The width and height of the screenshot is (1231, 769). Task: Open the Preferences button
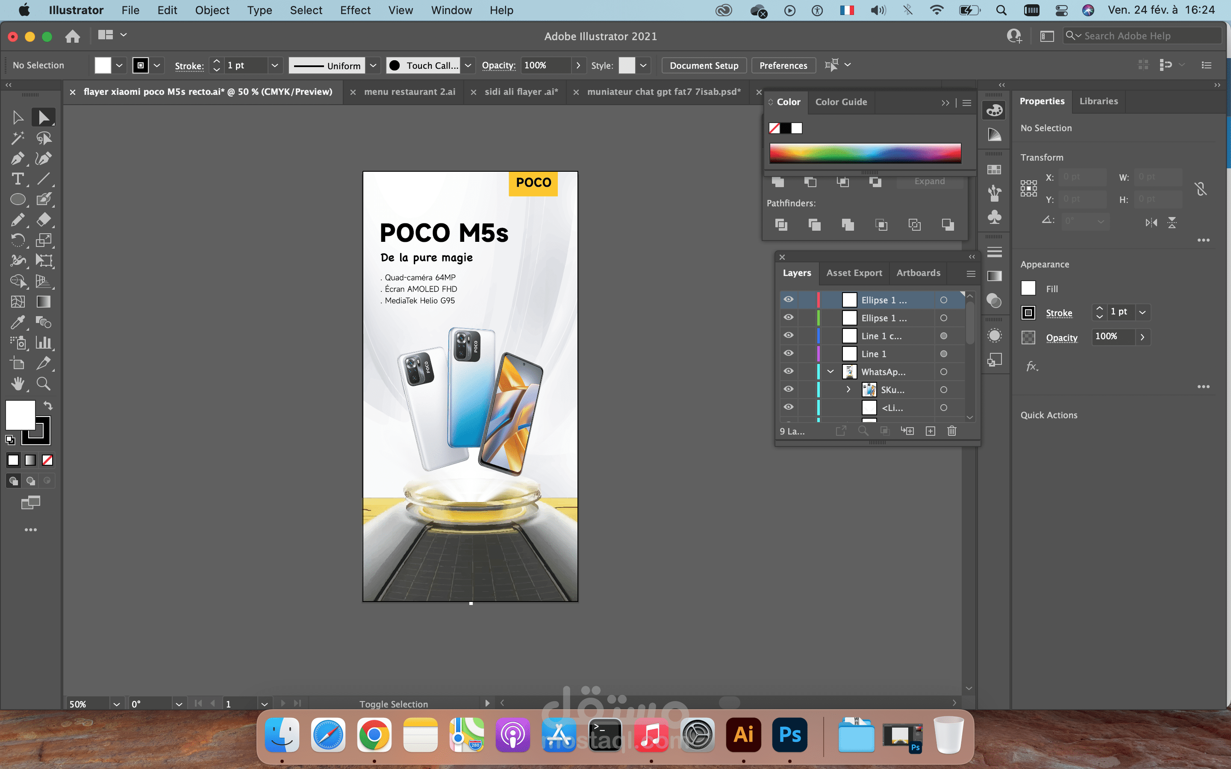pyautogui.click(x=783, y=65)
